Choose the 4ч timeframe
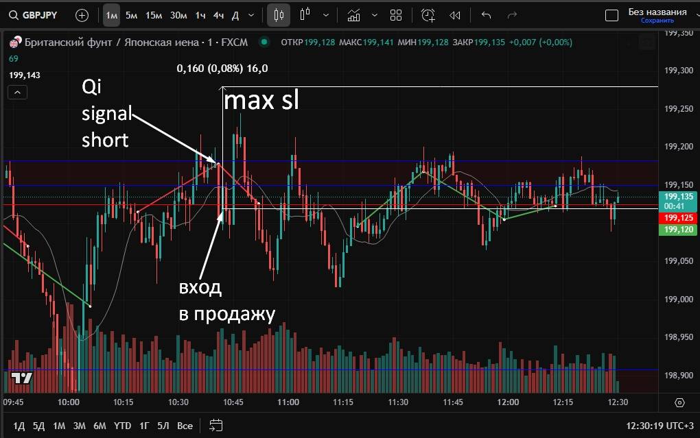The width and height of the screenshot is (700, 438). pos(218,16)
